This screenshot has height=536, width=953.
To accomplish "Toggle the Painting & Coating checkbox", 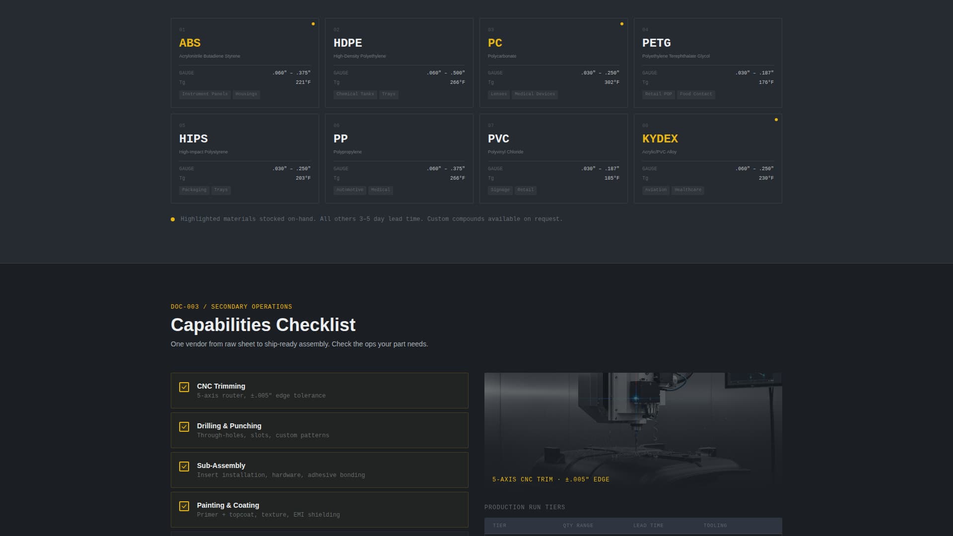I will [x=185, y=506].
